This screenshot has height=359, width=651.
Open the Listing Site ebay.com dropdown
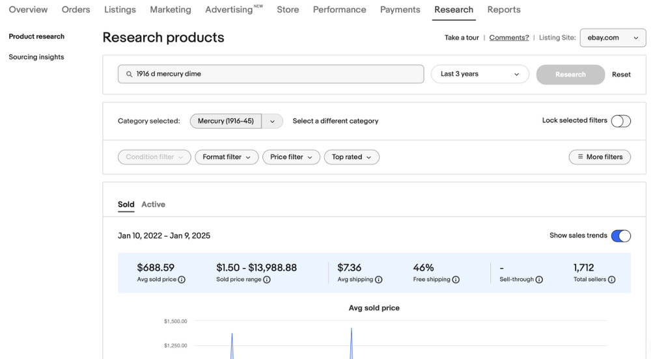pos(613,38)
